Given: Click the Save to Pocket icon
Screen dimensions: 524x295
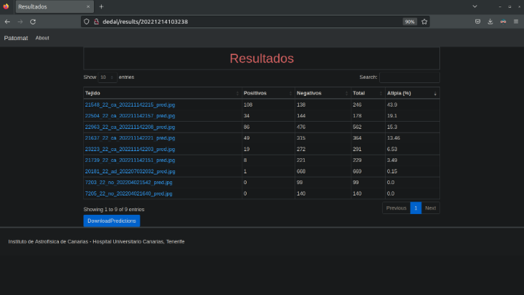Looking at the screenshot, I should tap(477, 21).
